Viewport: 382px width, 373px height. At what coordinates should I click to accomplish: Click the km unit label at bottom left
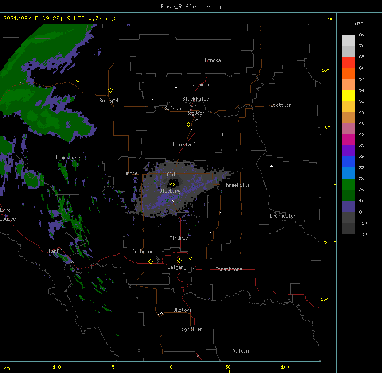point(7,368)
